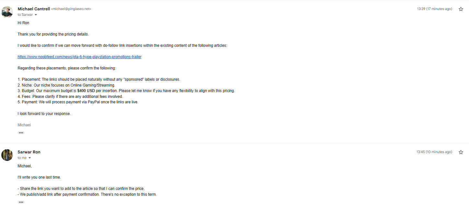469x208 pixels.
Task: Click the "Hi Ron" greeting line
Action: click(x=23, y=23)
